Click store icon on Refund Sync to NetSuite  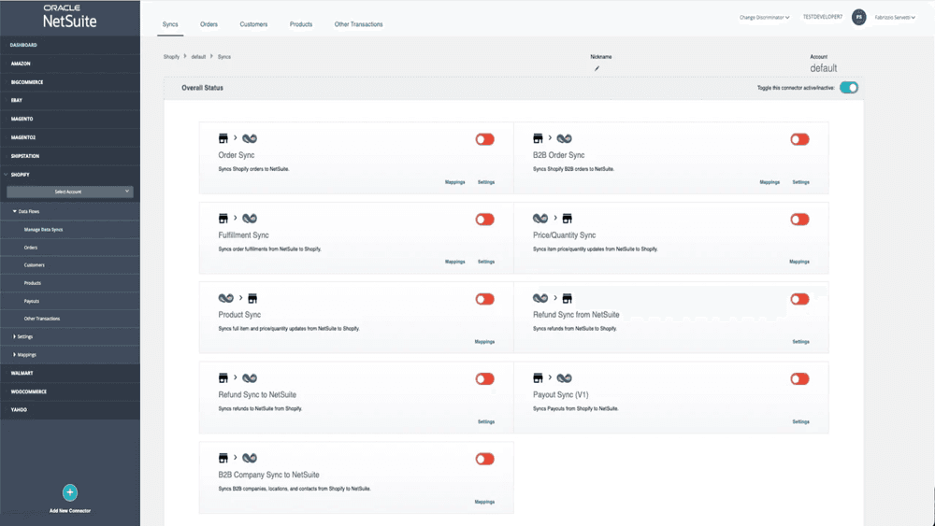223,378
